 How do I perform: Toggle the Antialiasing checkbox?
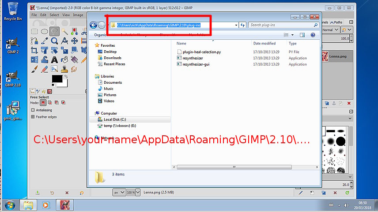[x=33, y=110]
